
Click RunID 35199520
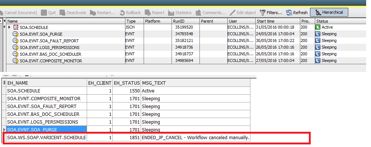tap(184, 27)
